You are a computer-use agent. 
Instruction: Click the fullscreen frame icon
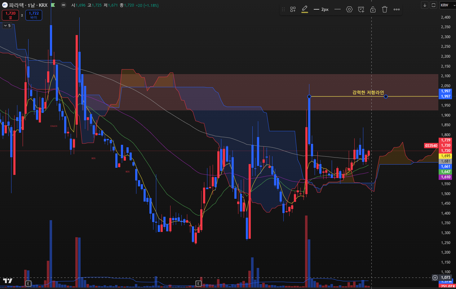(x=434, y=5)
